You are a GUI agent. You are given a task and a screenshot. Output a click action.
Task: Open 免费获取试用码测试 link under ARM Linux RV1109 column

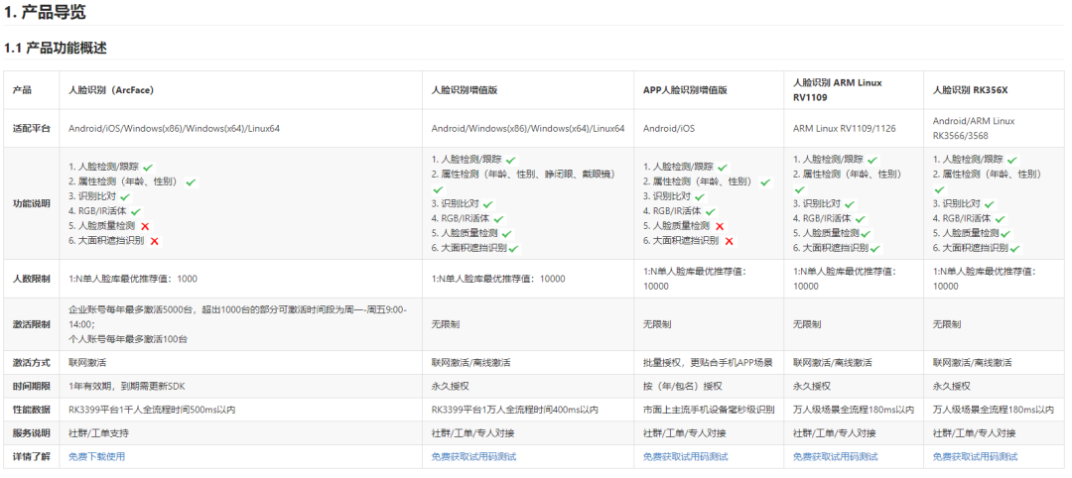click(x=836, y=456)
